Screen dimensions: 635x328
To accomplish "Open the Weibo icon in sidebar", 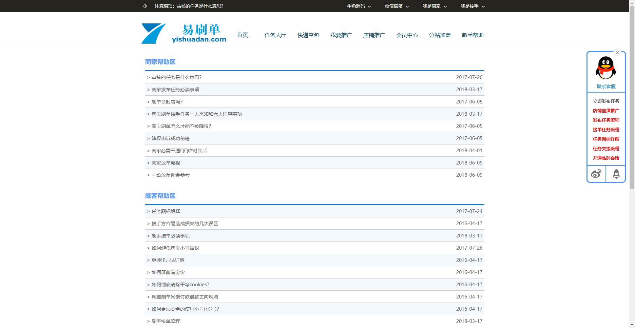I will click(x=596, y=174).
